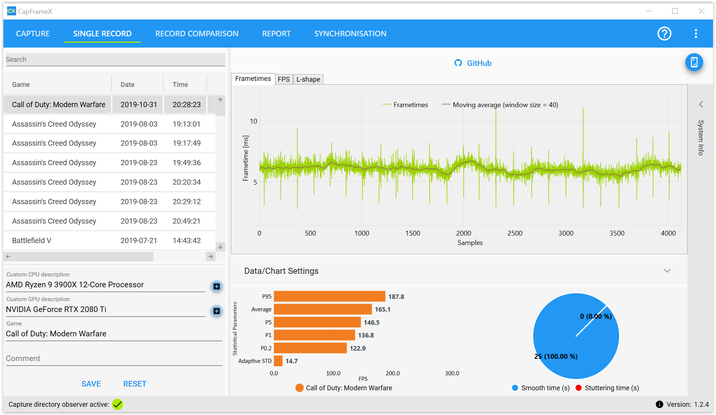The image size is (716, 415).
Task: Click the Custom CPU description field
Action: [106, 285]
